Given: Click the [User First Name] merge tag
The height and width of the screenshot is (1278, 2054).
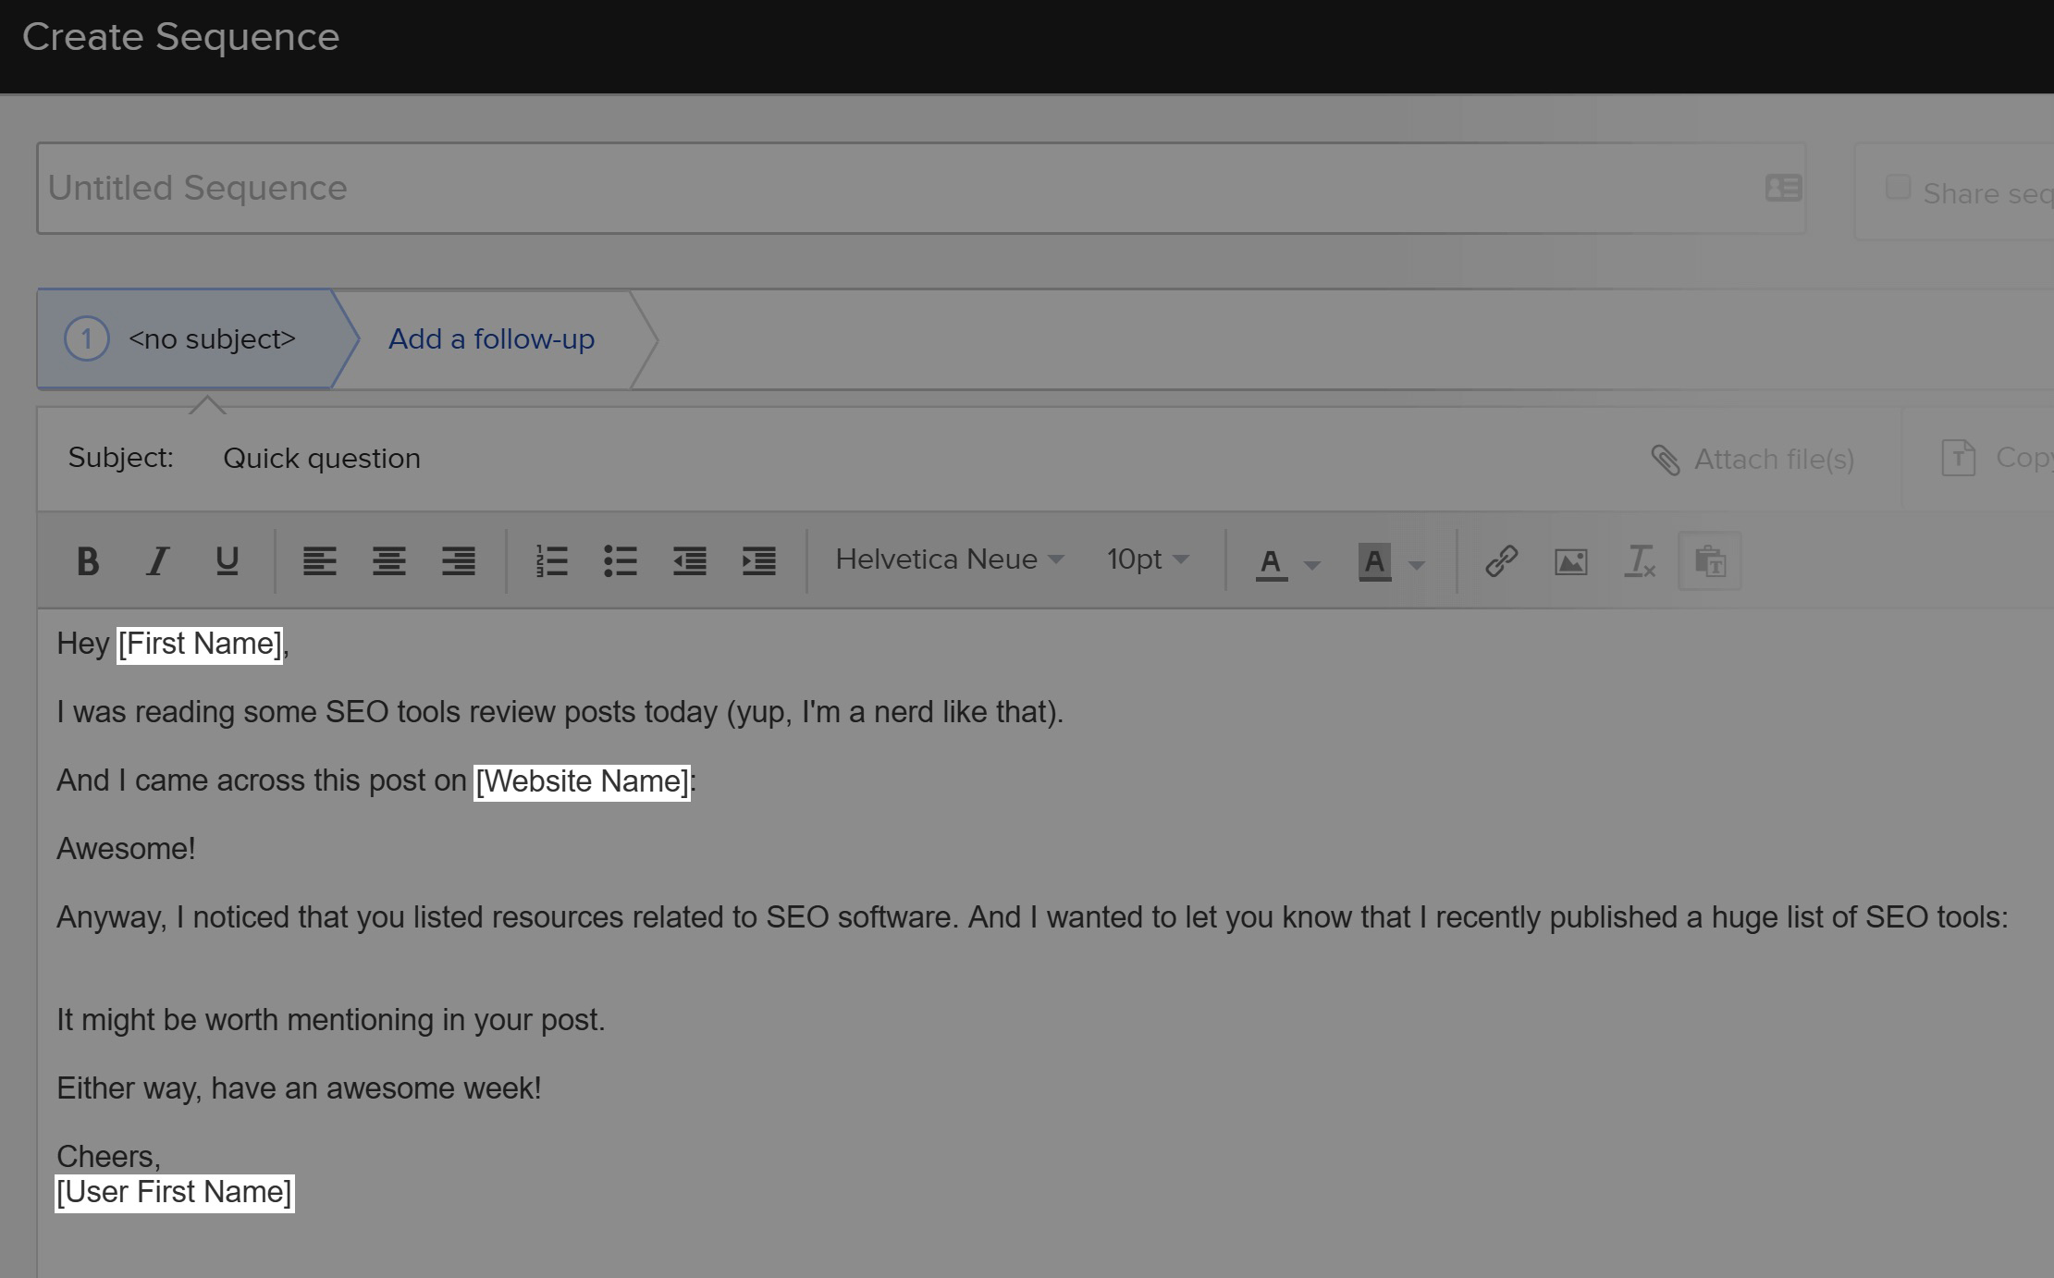Looking at the screenshot, I should [174, 1192].
